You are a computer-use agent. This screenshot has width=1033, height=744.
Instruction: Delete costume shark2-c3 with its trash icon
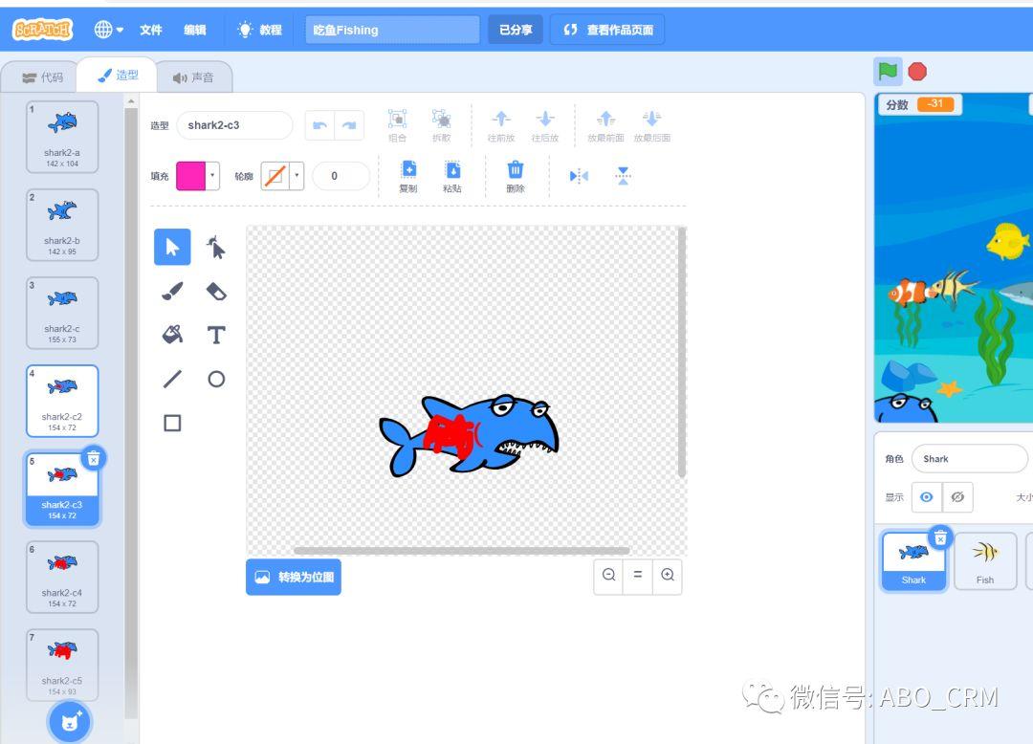(94, 458)
